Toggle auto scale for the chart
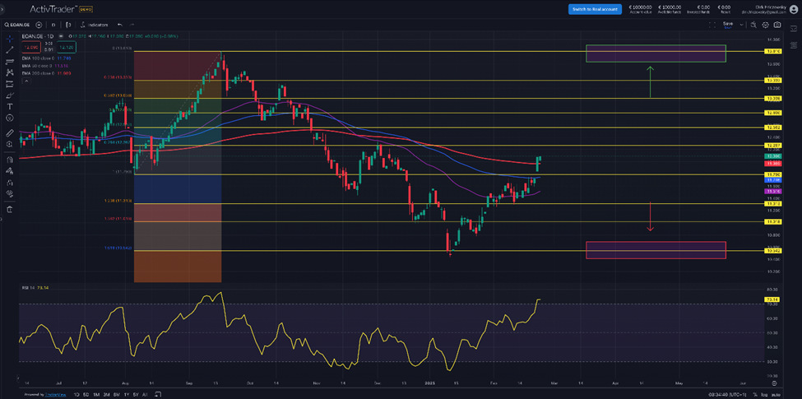The height and width of the screenshot is (399, 802). 774,394
